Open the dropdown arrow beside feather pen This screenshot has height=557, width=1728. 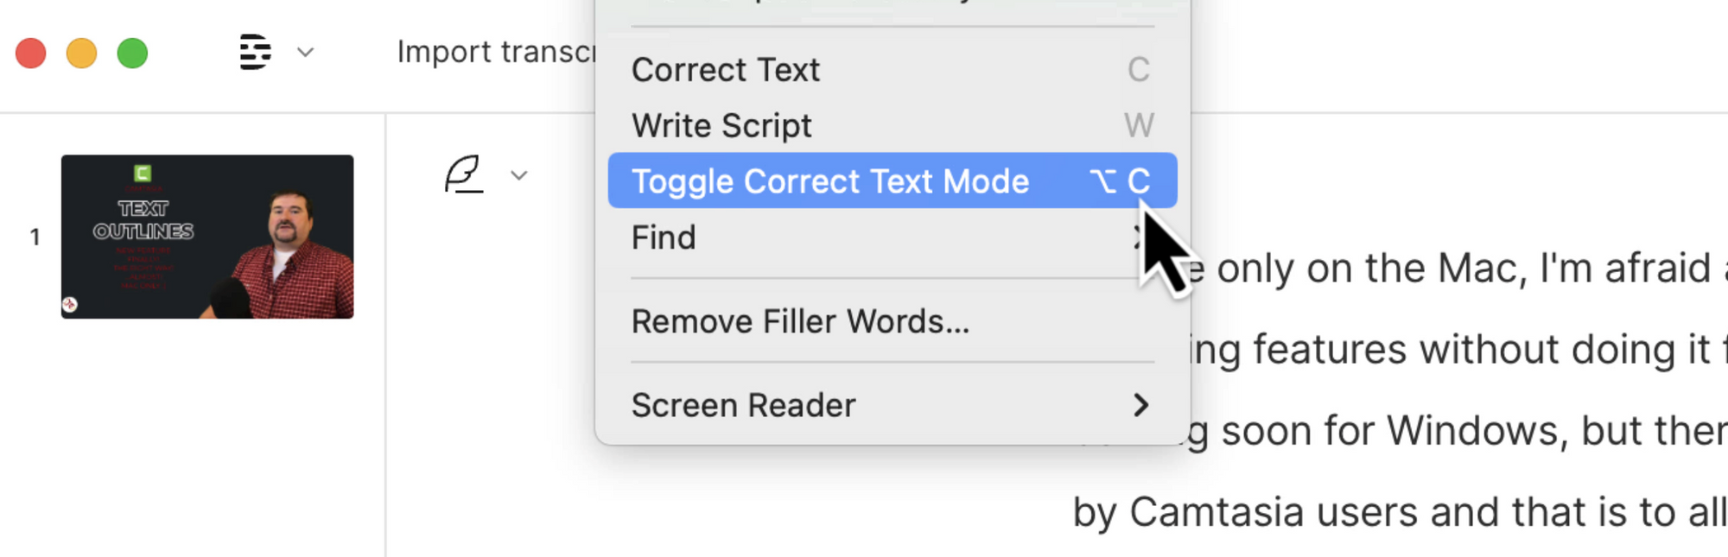pyautogui.click(x=518, y=175)
